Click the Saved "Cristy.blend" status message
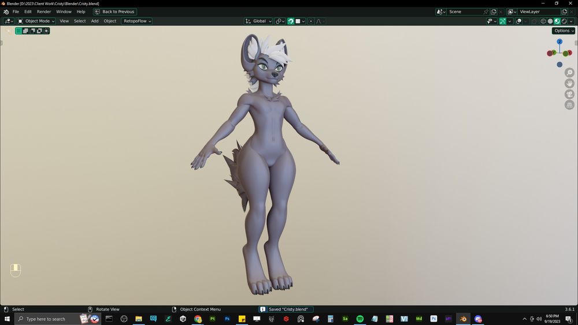 click(286, 309)
